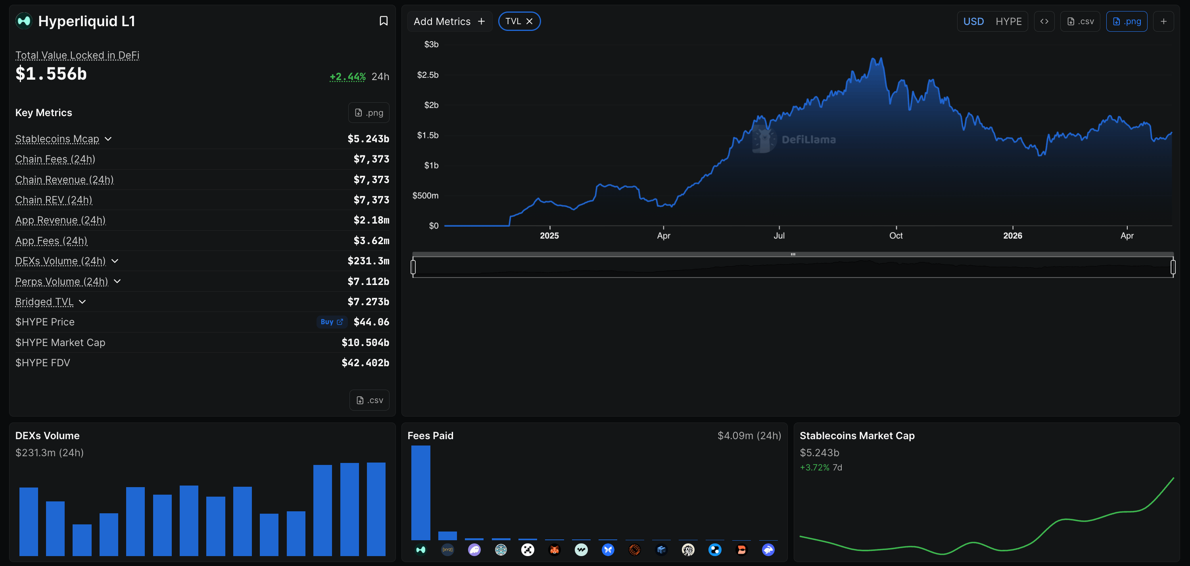The width and height of the screenshot is (1190, 566).
Task: Expand the DEXs Volume (24h) row
Action: point(115,261)
